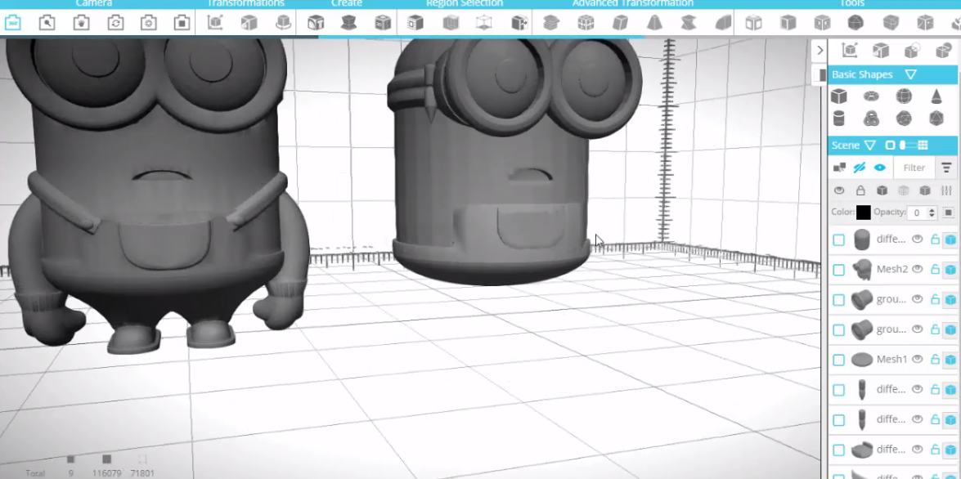Screen dimensions: 961x479
Task: Click the Opacity value field
Action: 918,213
